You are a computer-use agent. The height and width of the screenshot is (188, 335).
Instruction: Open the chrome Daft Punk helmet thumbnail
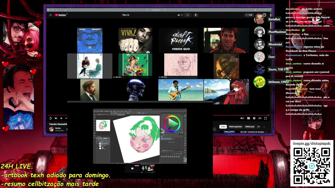click(x=136, y=90)
